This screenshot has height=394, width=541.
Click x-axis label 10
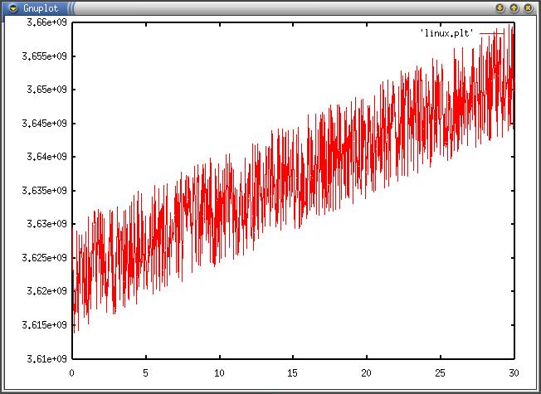[219, 373]
